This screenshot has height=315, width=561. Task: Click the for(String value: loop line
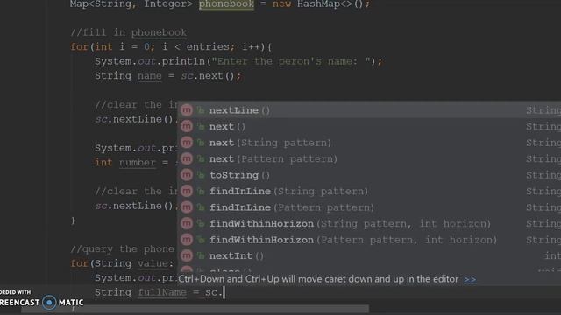[123, 263]
